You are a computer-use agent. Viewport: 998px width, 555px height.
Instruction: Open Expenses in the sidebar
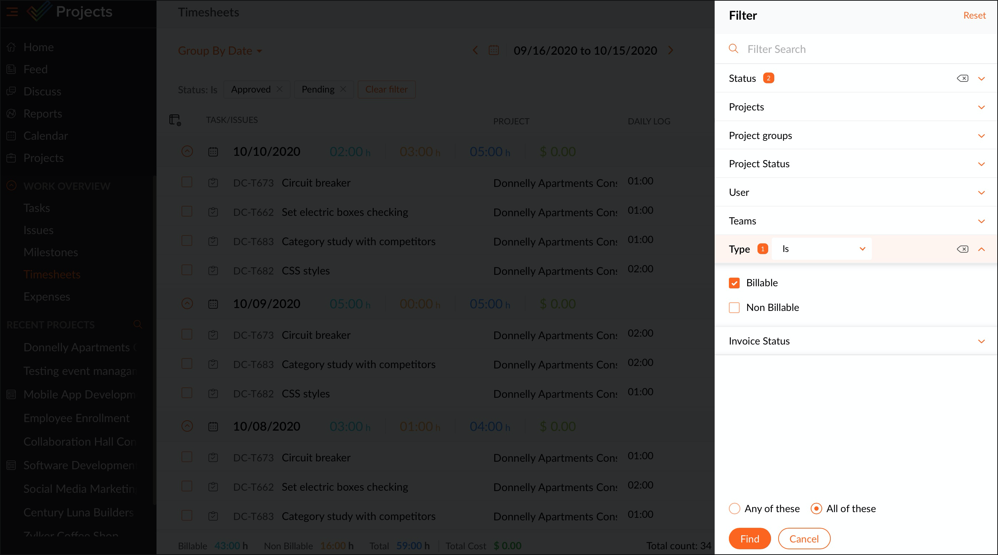[x=47, y=297]
